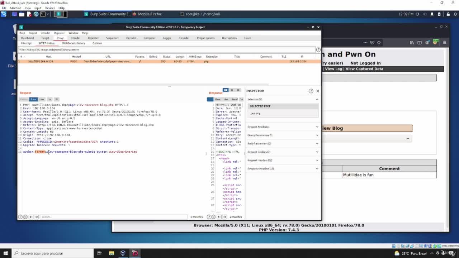
Task: Go to next response search match arrow
Action: (224, 217)
